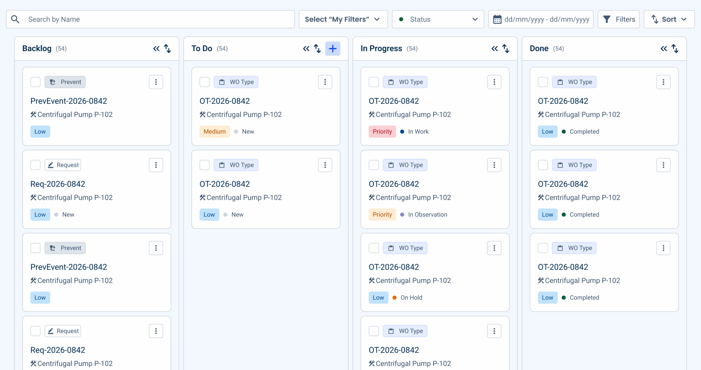Image resolution: width=701 pixels, height=370 pixels.
Task: Check the first Req-2026-0842 card checkbox
Action: click(36, 165)
